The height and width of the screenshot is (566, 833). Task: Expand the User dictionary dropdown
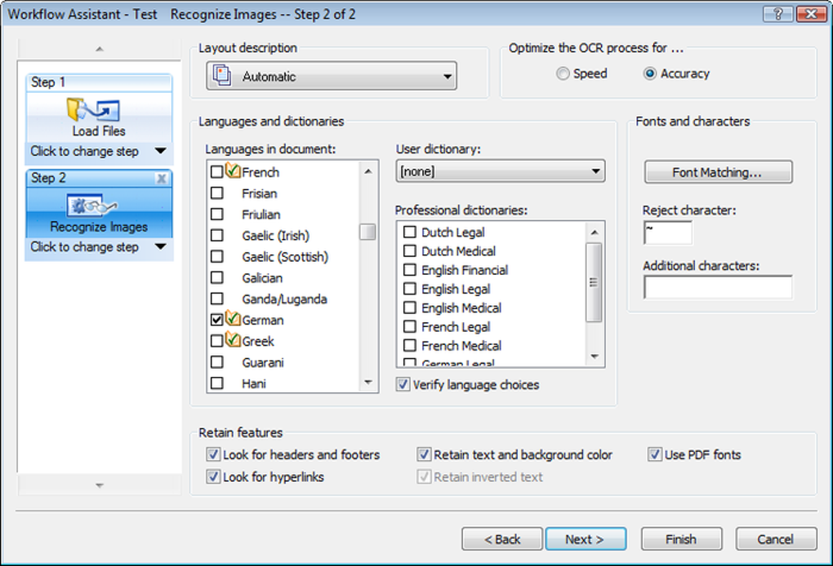tap(595, 171)
